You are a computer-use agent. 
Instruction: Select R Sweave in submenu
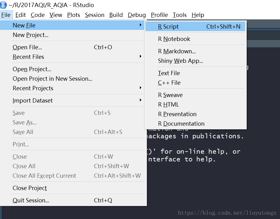(195, 95)
